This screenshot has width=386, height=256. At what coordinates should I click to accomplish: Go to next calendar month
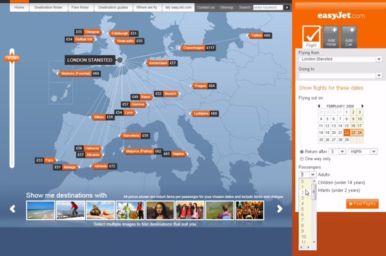click(x=362, y=106)
